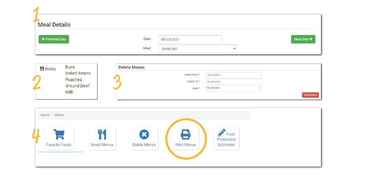Click the Buns menu item
This screenshot has width=367, height=184.
pos(70,67)
